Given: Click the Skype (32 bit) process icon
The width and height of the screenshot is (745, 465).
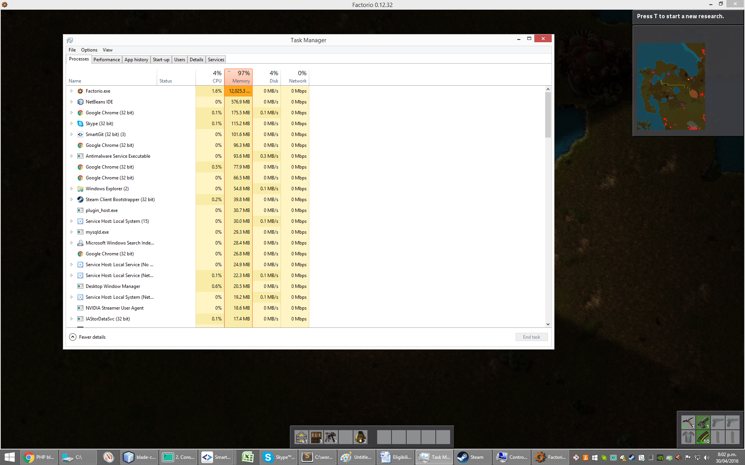Looking at the screenshot, I should [x=80, y=124].
